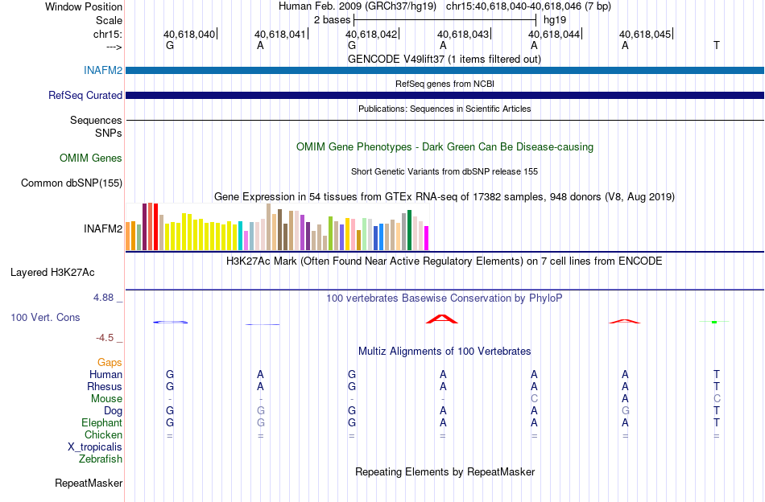The height and width of the screenshot is (502, 765).
Task: Click the -4.5 PhyloP lower scale value
Action: point(105,338)
